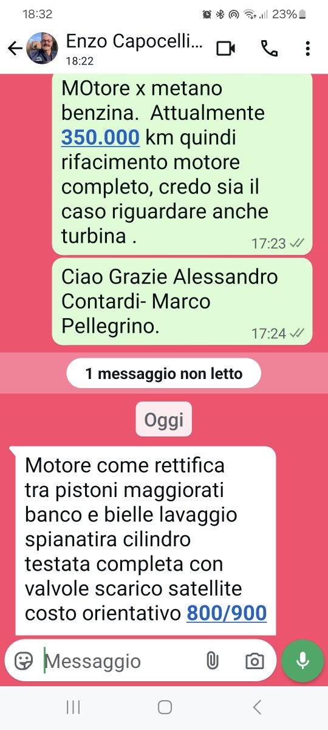
Task: Open Android recent apps button
Action: click(x=73, y=707)
